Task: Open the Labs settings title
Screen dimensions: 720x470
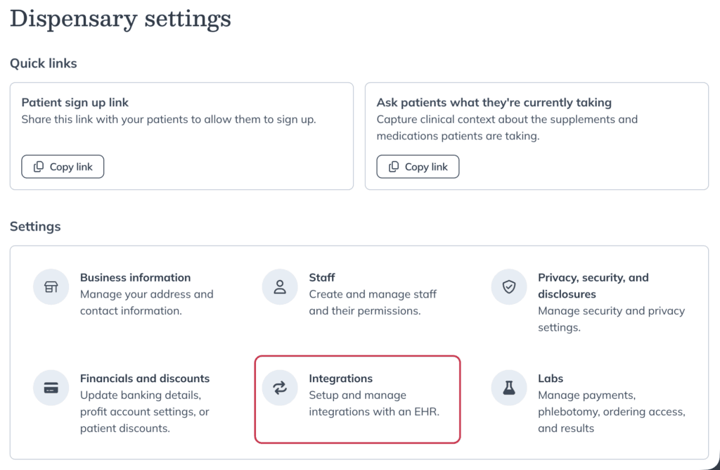Action: [550, 379]
